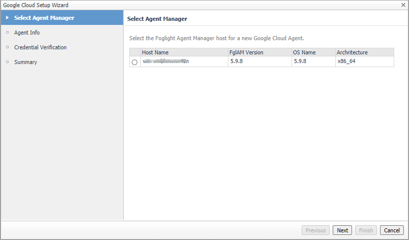Open the Select Agent Manager wizard step
Screen dimensions: 409x240
[44, 18]
